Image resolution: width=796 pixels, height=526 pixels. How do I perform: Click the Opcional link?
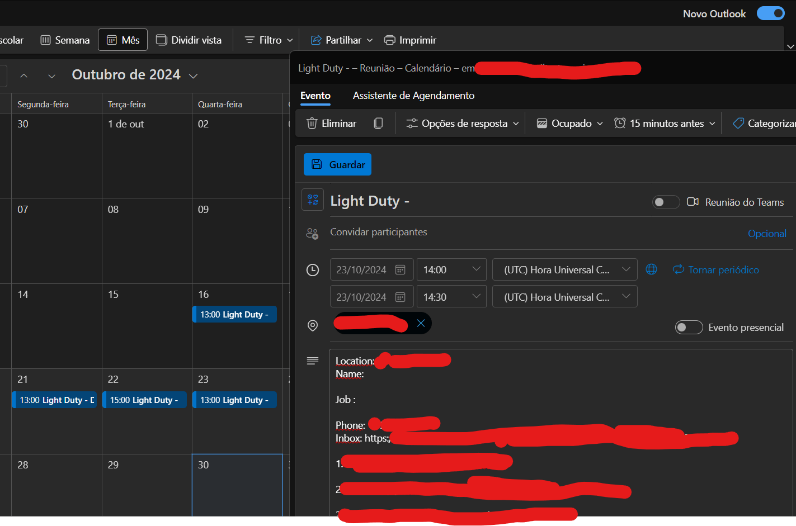tap(767, 234)
